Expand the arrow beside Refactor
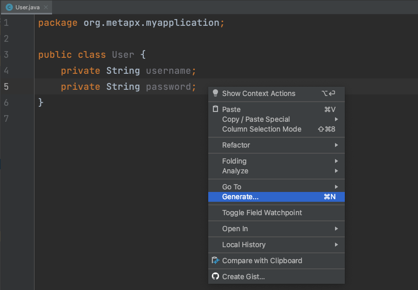Viewport: 418px width, 290px height. (x=337, y=145)
